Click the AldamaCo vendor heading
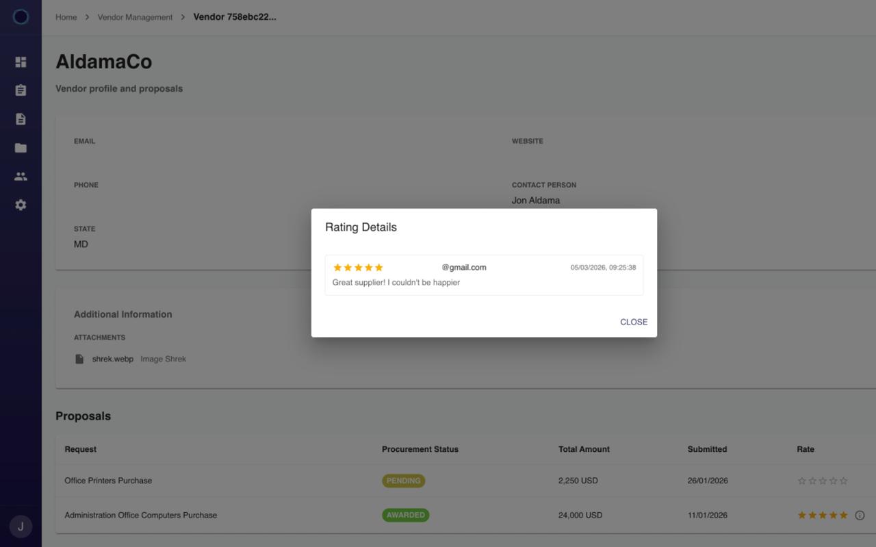 [104, 62]
